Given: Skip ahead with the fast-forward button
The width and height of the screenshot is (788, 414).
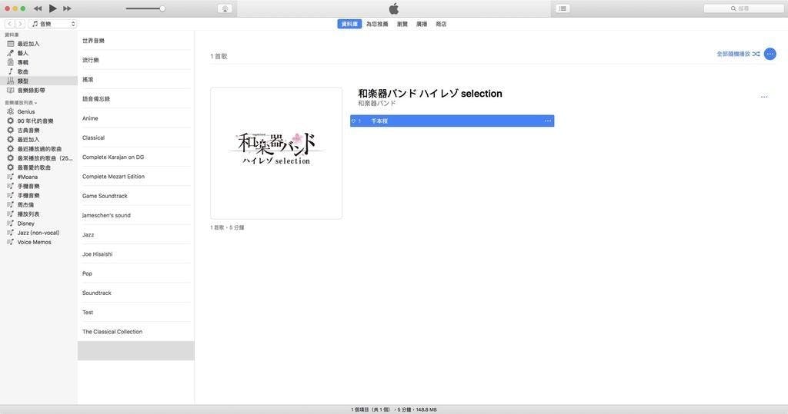Looking at the screenshot, I should pyautogui.click(x=67, y=8).
